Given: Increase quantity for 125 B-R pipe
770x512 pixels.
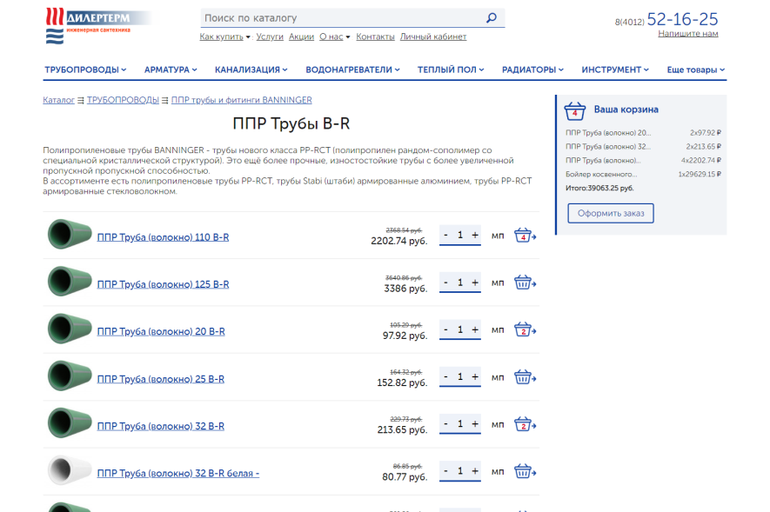Looking at the screenshot, I should point(475,283).
